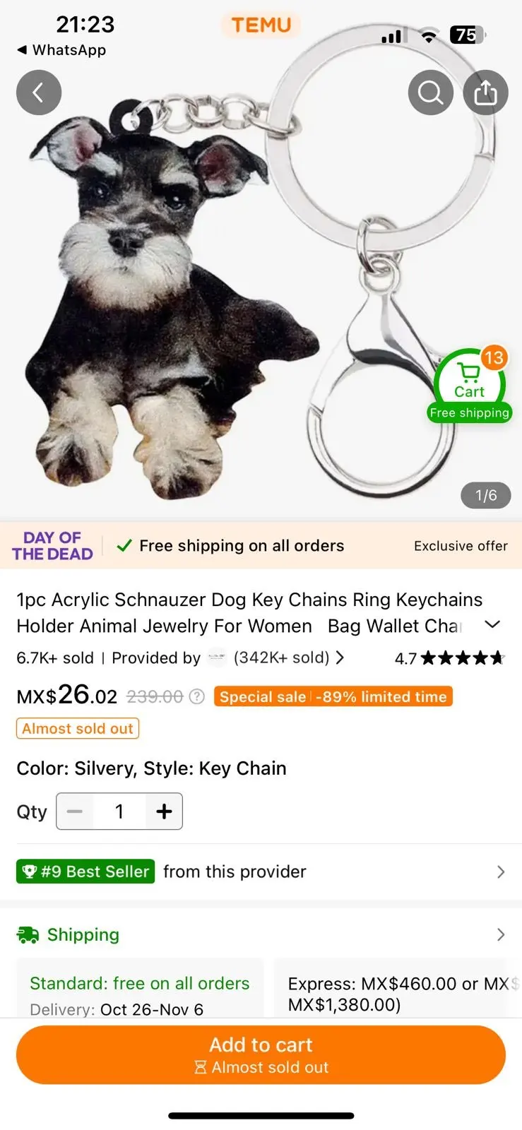522x1130 pixels.
Task: Tap the provider store logo
Action: pos(218,658)
